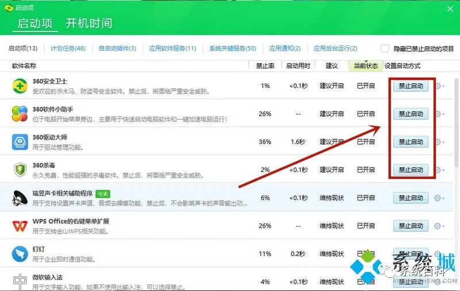Open gear settings for 360软件小助手 row

[439, 114]
